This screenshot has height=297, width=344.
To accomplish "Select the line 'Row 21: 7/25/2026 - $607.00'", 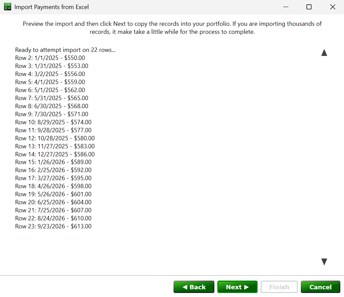I will [x=53, y=210].
